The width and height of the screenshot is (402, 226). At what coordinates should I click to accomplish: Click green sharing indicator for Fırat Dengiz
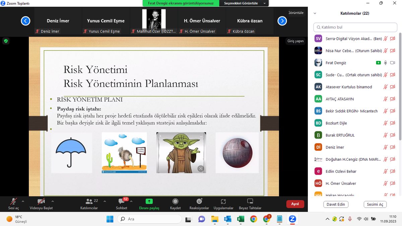[x=379, y=63]
